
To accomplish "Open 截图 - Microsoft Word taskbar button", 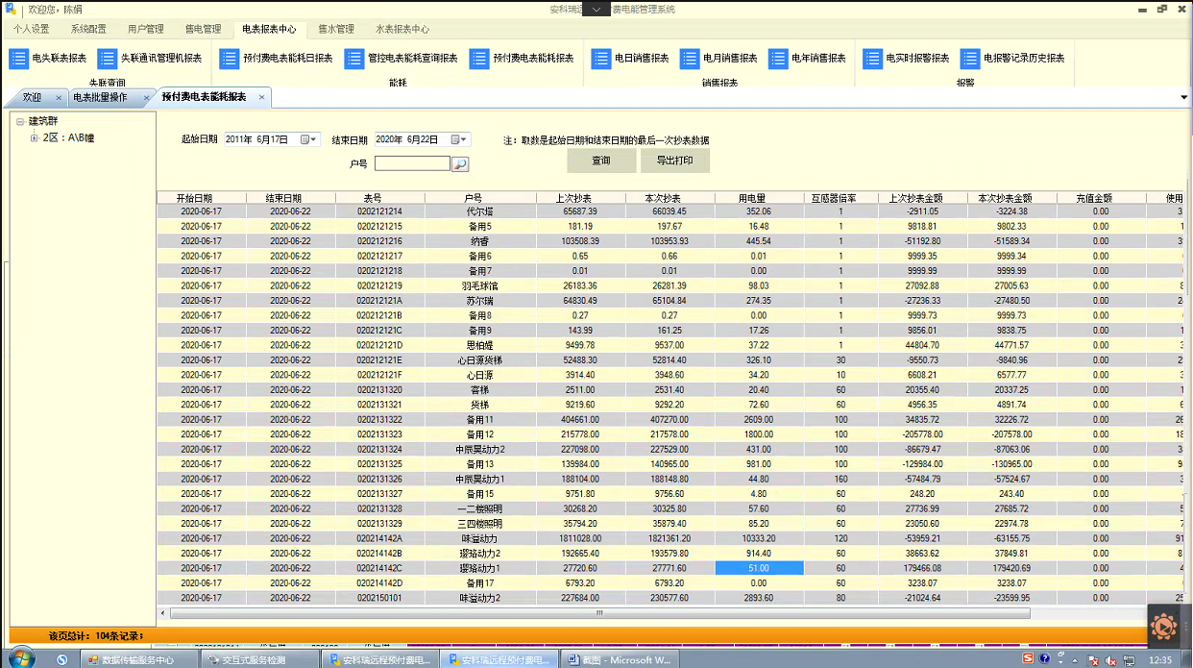I will 620,659.
